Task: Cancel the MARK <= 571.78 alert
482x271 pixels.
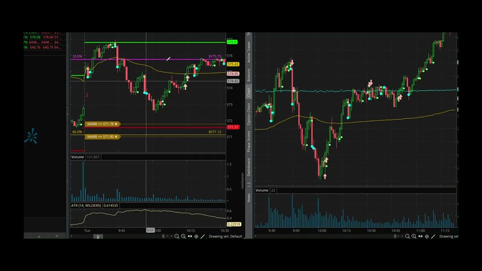Action: coord(116,124)
